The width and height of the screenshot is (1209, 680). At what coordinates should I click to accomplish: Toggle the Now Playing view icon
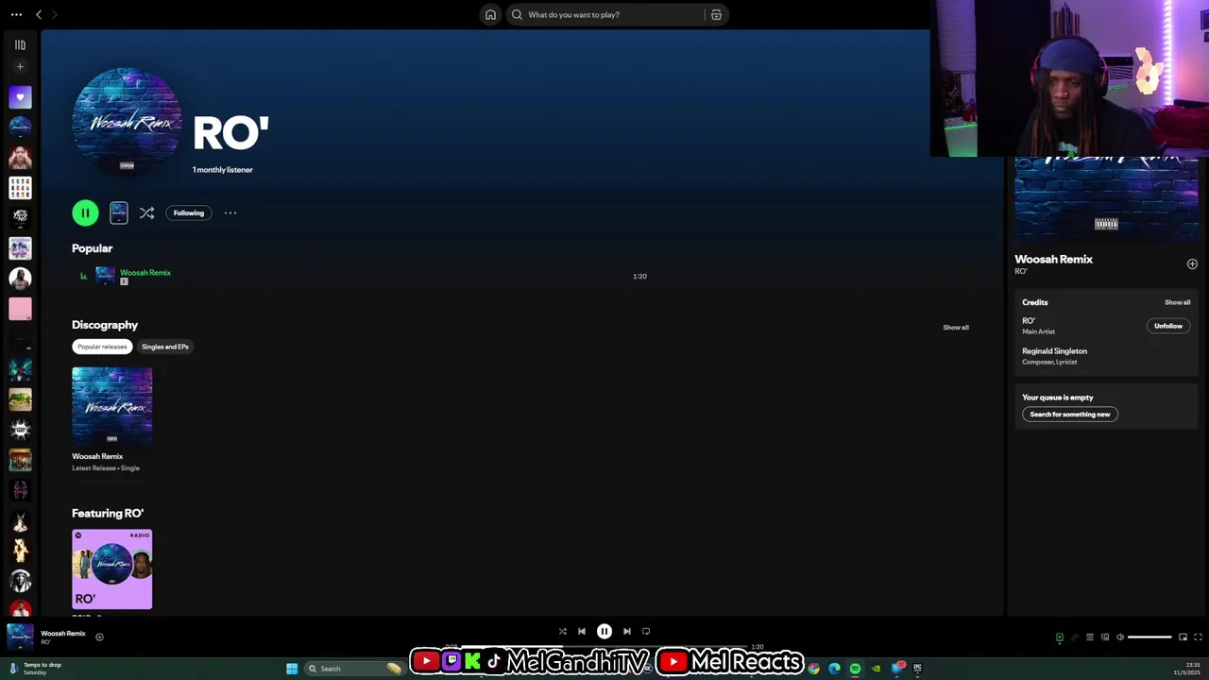click(1059, 637)
